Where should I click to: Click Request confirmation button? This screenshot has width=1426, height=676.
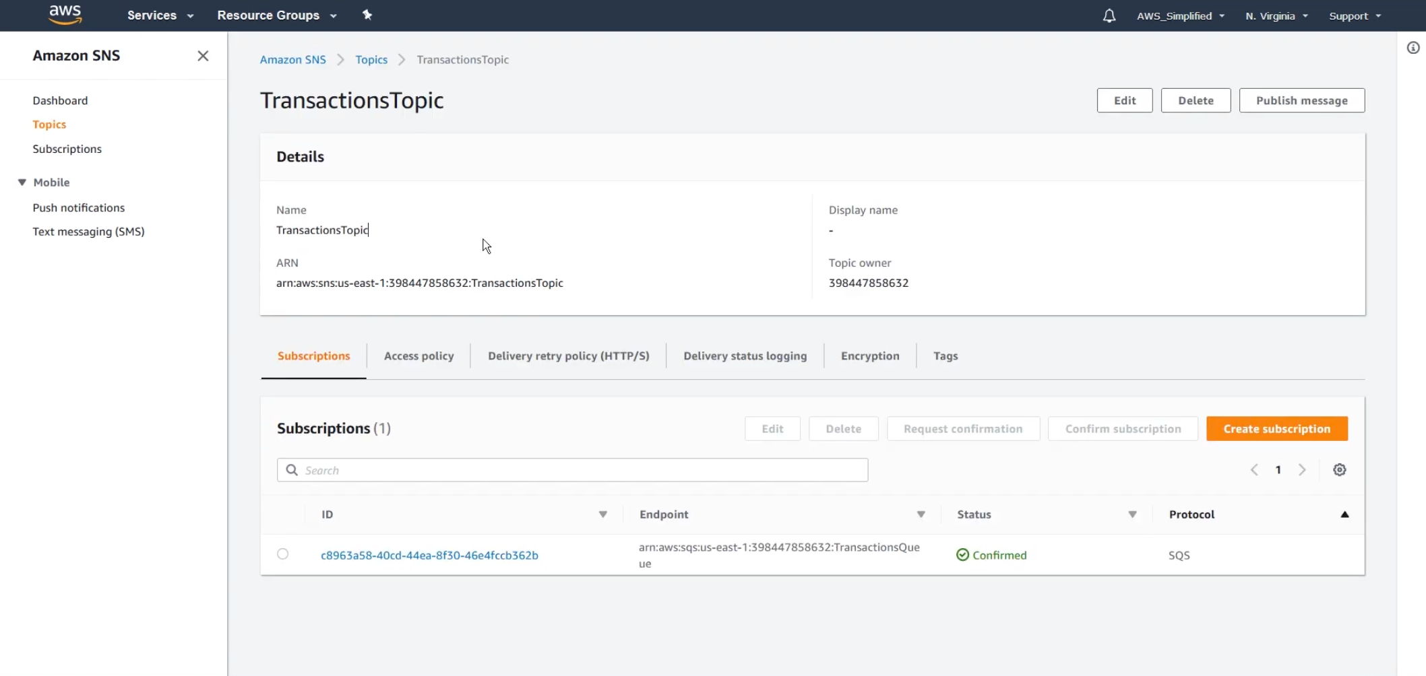[x=963, y=429]
